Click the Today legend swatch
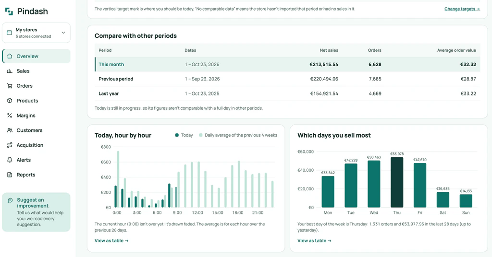The height and width of the screenshot is (257, 492). point(177,135)
